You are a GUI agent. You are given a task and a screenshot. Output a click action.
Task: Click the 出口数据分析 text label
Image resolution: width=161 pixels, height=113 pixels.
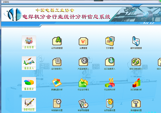tap(136, 90)
